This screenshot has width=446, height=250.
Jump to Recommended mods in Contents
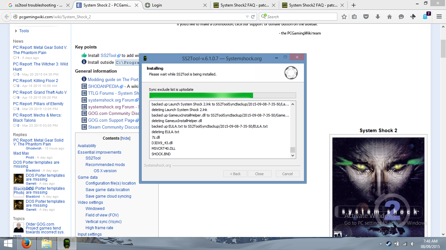click(x=105, y=165)
